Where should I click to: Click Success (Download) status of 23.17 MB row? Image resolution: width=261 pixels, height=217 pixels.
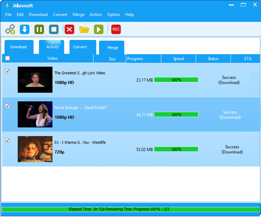[229, 80]
